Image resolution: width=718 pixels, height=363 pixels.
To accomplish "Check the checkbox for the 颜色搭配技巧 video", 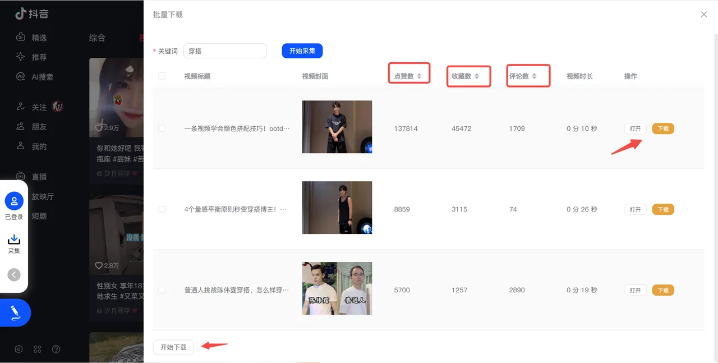I will 162,128.
